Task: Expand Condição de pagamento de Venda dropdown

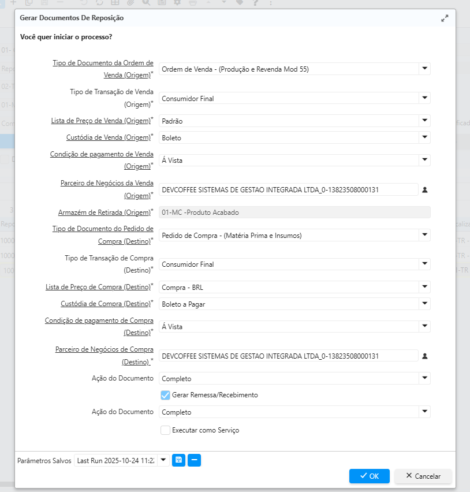Action: [x=424, y=160]
